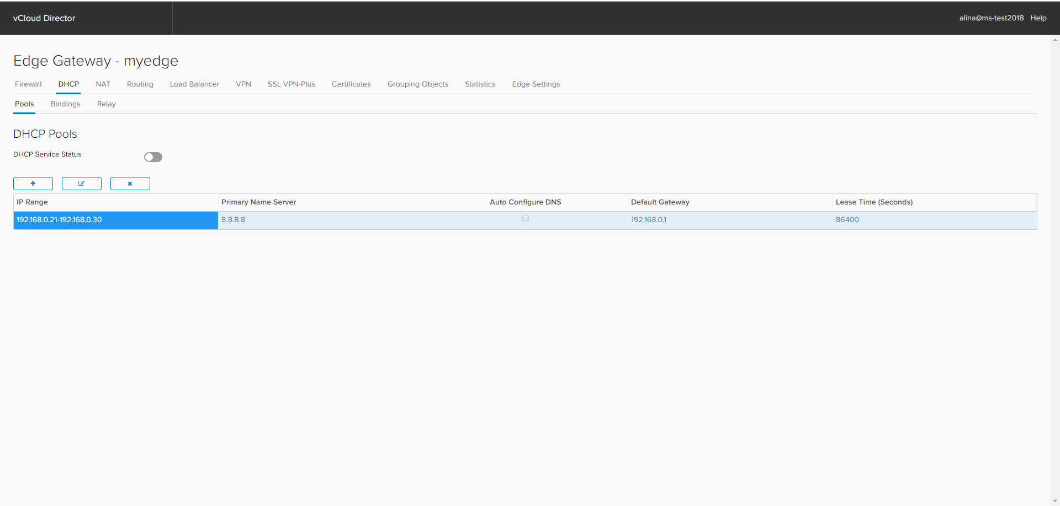The image size is (1060, 506).
Task: Click the alina@ms-test2018 account link
Action: click(992, 18)
